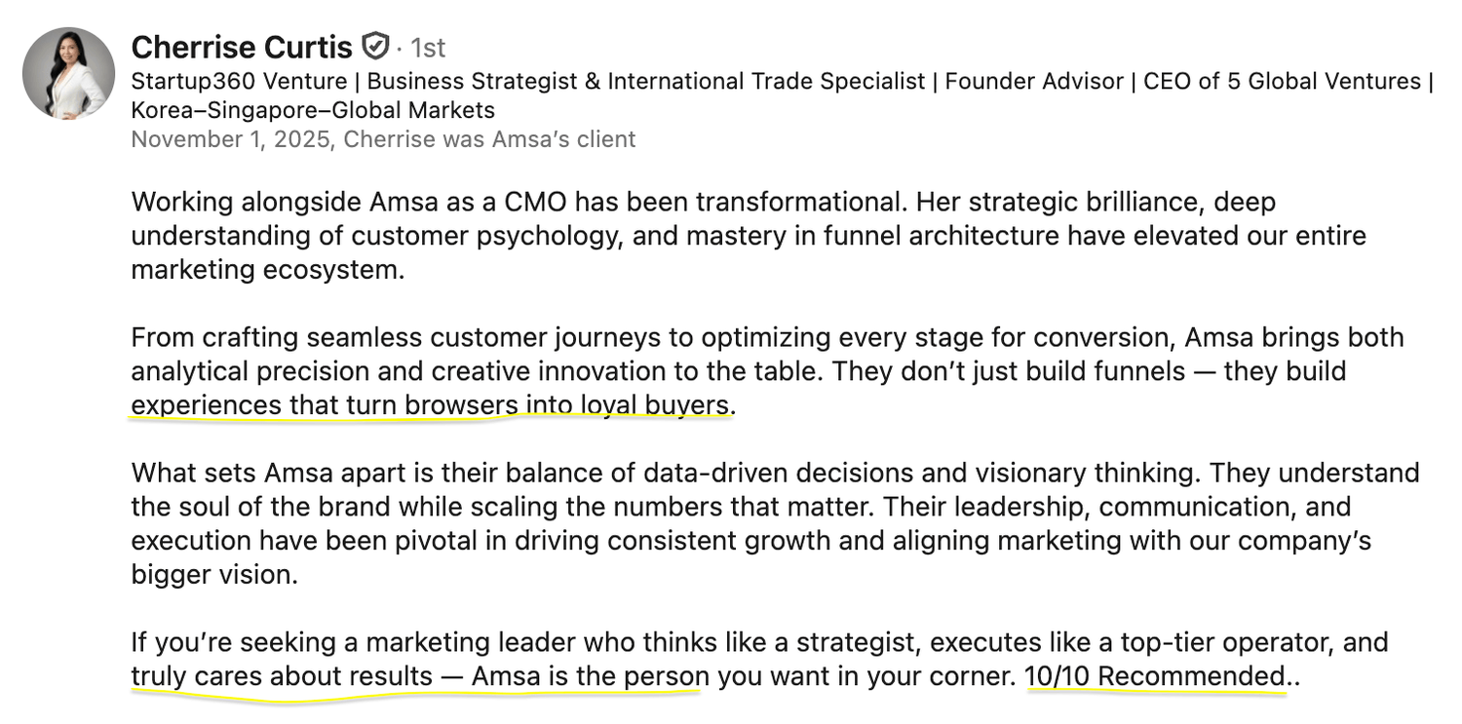
Task: Open the Cherrise Curtis name link
Action: [x=242, y=47]
